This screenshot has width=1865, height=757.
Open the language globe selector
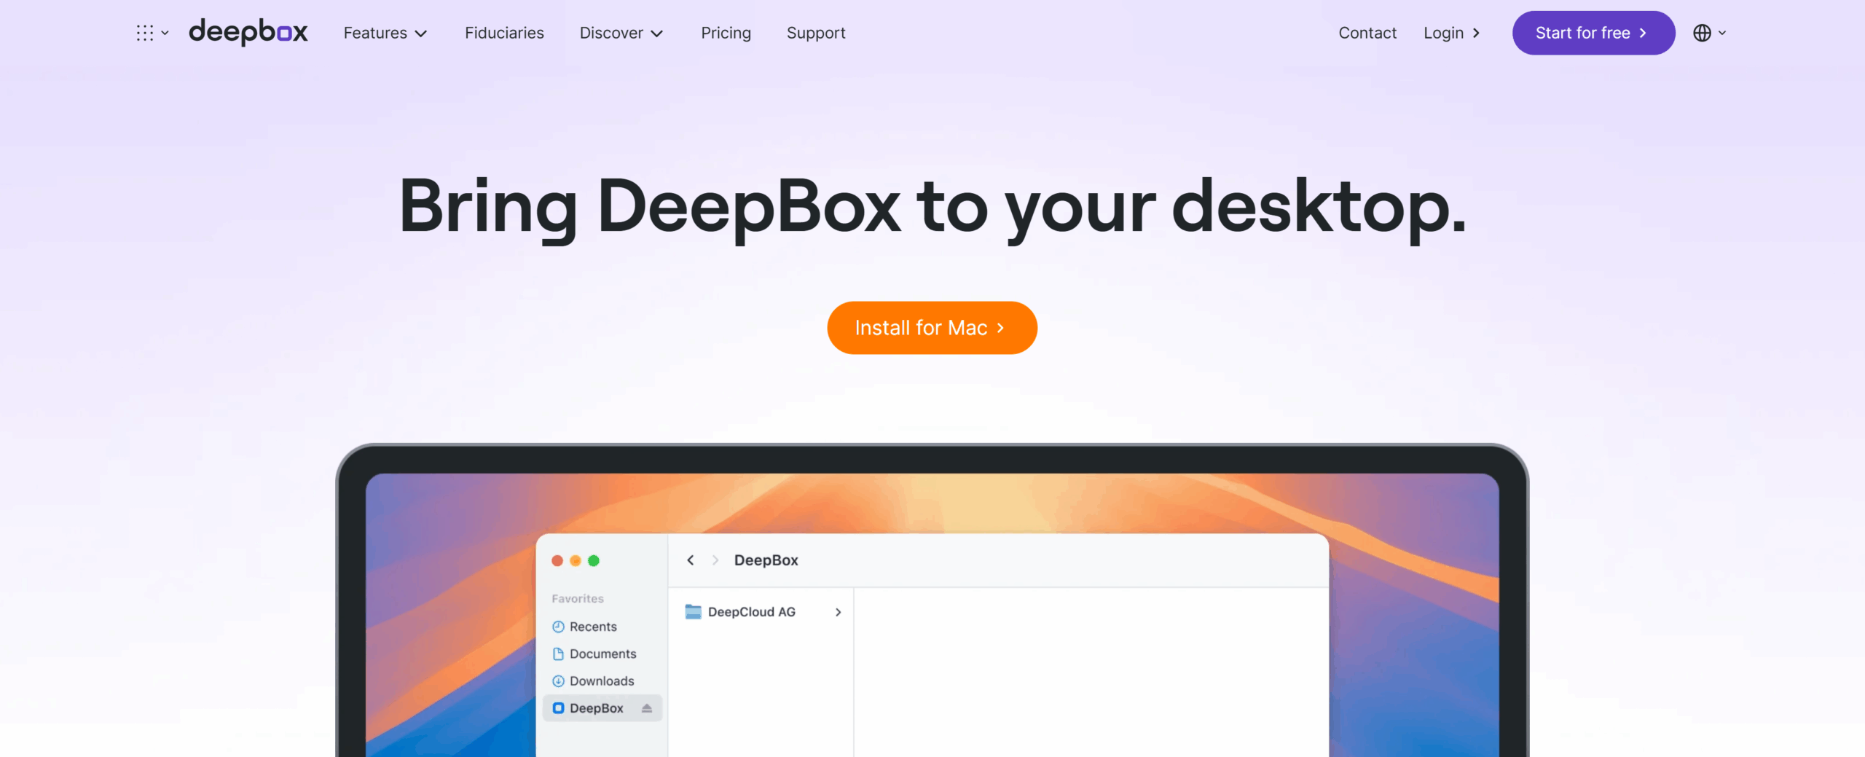[x=1709, y=33]
